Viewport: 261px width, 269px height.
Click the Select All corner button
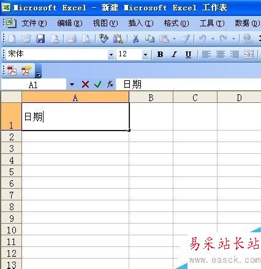[x=11, y=97]
